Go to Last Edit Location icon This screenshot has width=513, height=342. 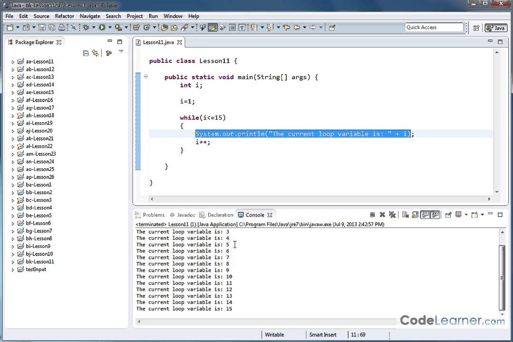(x=286, y=28)
